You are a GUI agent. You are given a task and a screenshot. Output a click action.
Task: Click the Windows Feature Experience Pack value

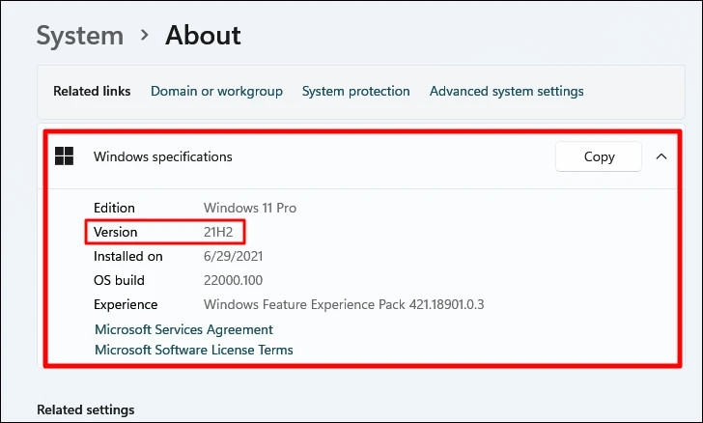tap(344, 304)
